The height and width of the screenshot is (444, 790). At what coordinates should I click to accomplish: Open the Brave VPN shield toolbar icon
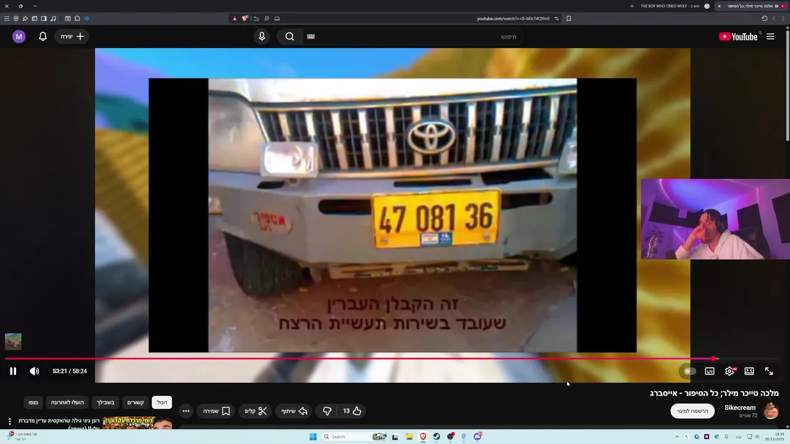click(16, 18)
